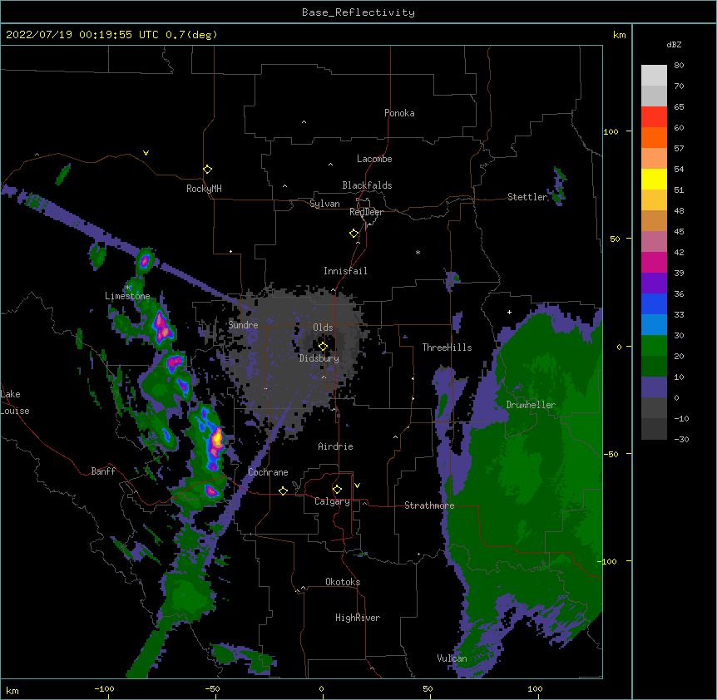Screen dimensions: 717x700
Task: Click the 80 value on the dBZ legend
Action: coord(679,66)
